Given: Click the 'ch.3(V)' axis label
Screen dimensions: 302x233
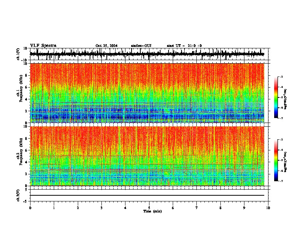Looking at the screenshot, I should click(x=18, y=195).
